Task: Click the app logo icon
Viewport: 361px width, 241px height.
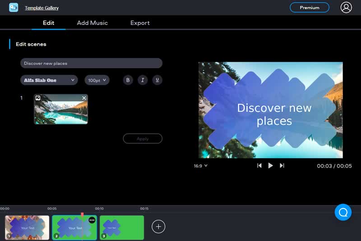Action: click(x=14, y=8)
